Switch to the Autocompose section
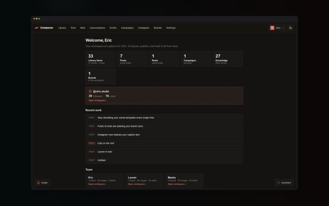 tap(97, 28)
